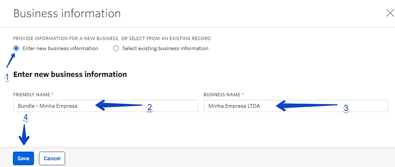The image size is (395, 167).
Task: Close the Business information dialog
Action: pyautogui.click(x=390, y=14)
